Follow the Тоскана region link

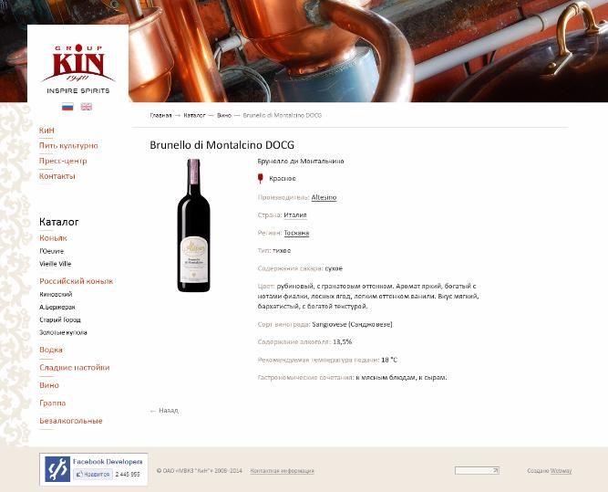[x=296, y=233]
